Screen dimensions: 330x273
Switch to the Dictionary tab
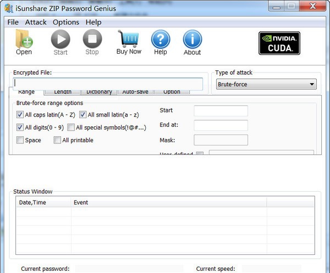(99, 92)
